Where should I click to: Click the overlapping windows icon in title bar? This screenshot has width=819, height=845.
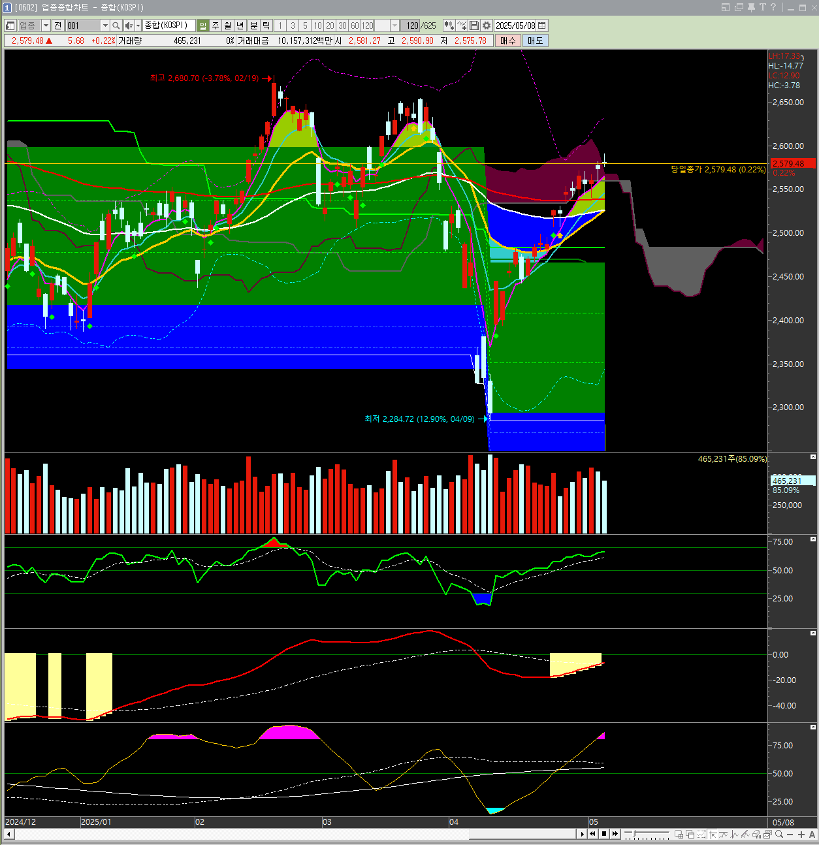739,7
